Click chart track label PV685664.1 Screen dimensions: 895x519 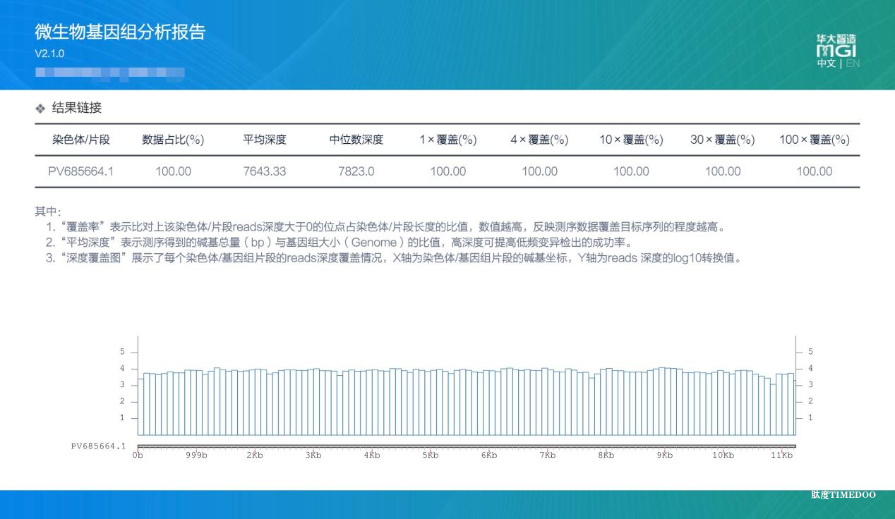click(x=98, y=446)
